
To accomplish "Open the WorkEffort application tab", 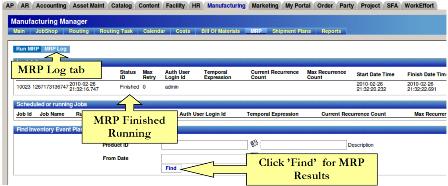I will click(x=420, y=6).
